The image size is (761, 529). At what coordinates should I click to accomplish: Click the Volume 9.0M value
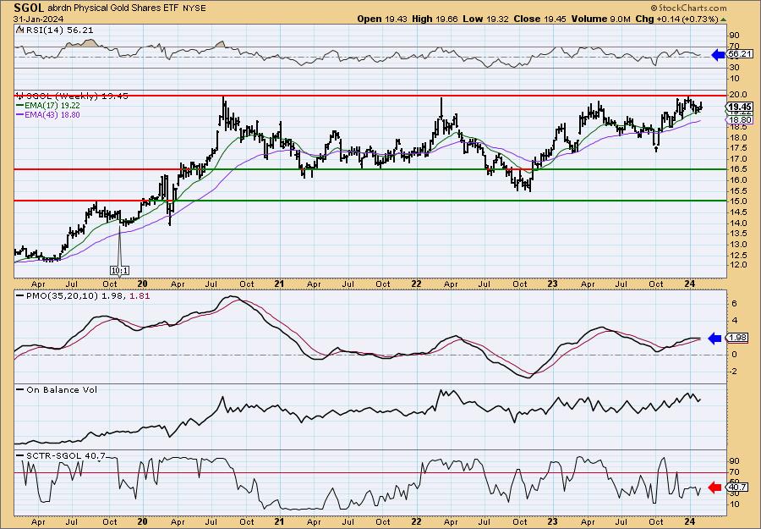tap(600, 19)
